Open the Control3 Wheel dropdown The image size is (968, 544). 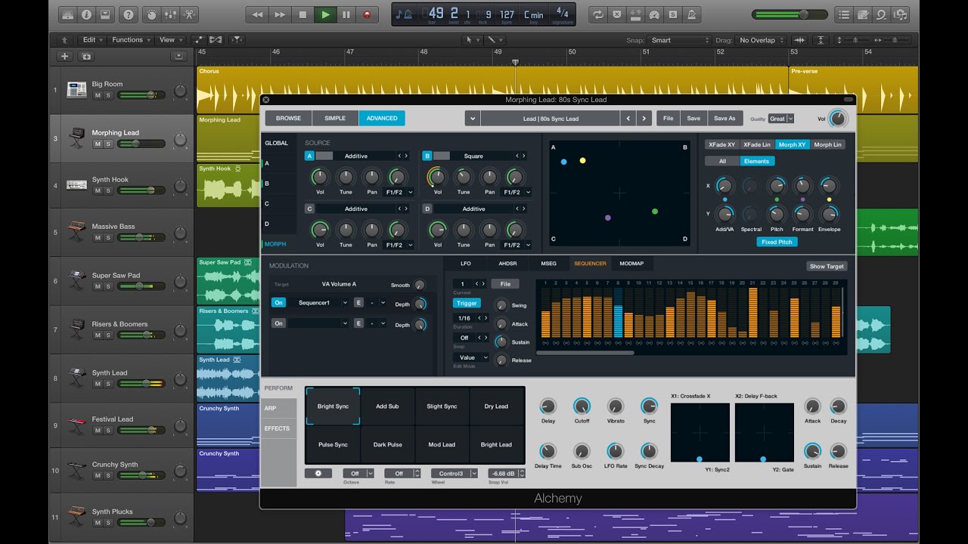click(454, 474)
